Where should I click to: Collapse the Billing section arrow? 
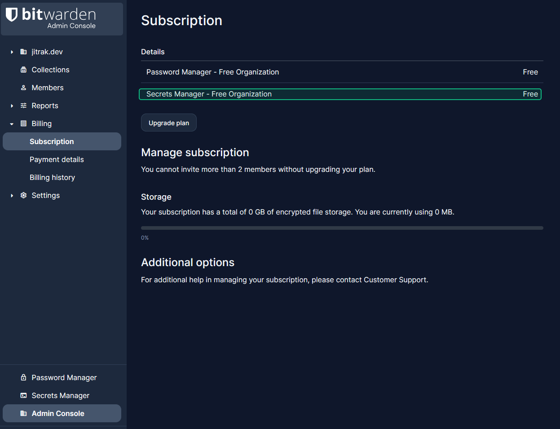(x=12, y=124)
